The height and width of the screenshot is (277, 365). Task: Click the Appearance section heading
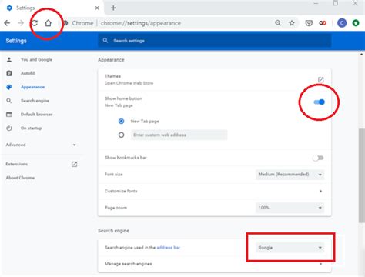[111, 60]
